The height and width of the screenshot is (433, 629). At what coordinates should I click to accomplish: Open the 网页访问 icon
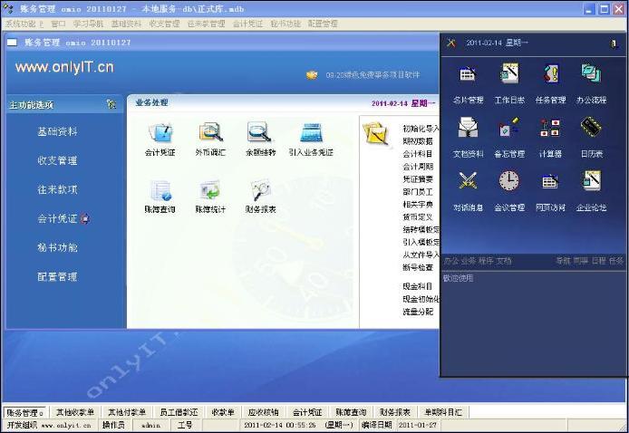point(550,181)
